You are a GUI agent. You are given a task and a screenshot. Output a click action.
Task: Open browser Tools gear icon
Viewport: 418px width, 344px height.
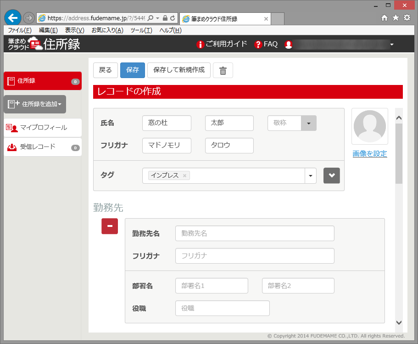click(x=407, y=18)
